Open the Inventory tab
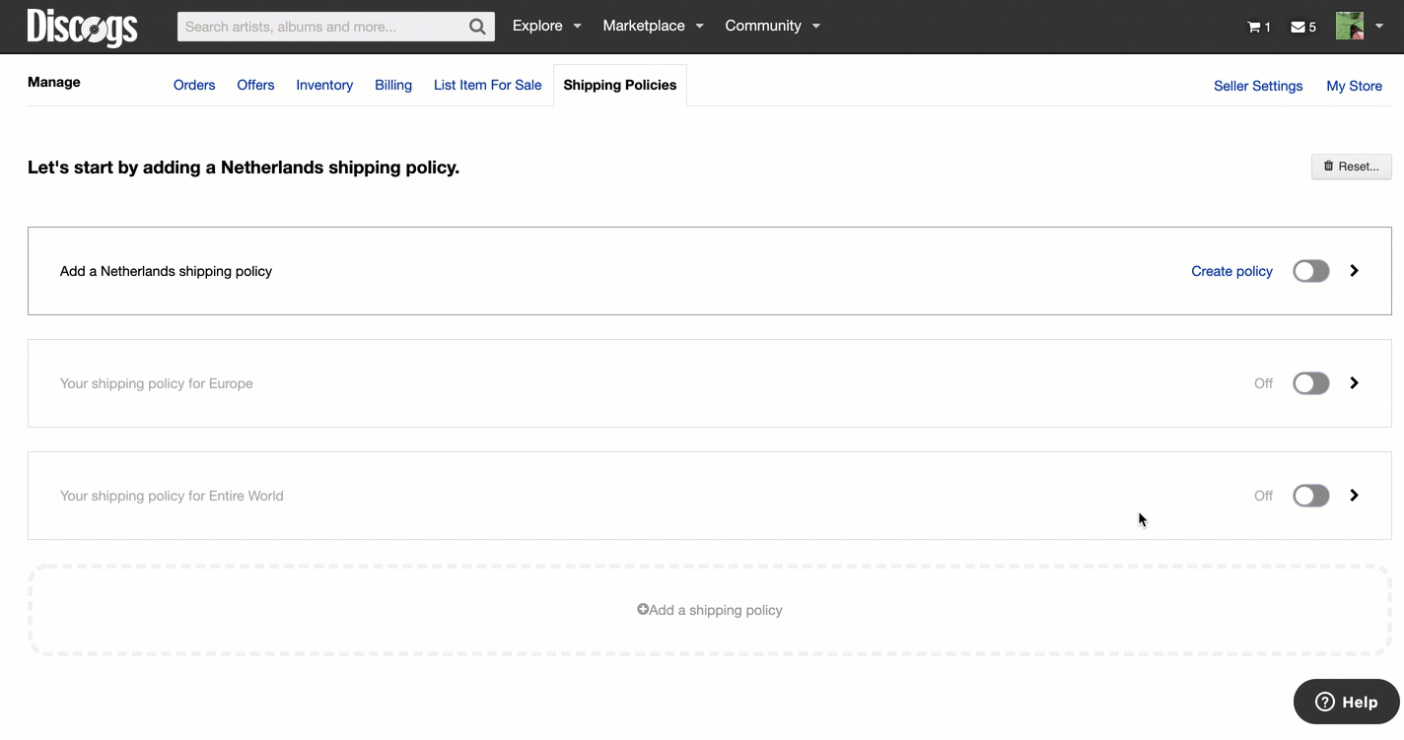The image size is (1404, 740). pos(324,85)
